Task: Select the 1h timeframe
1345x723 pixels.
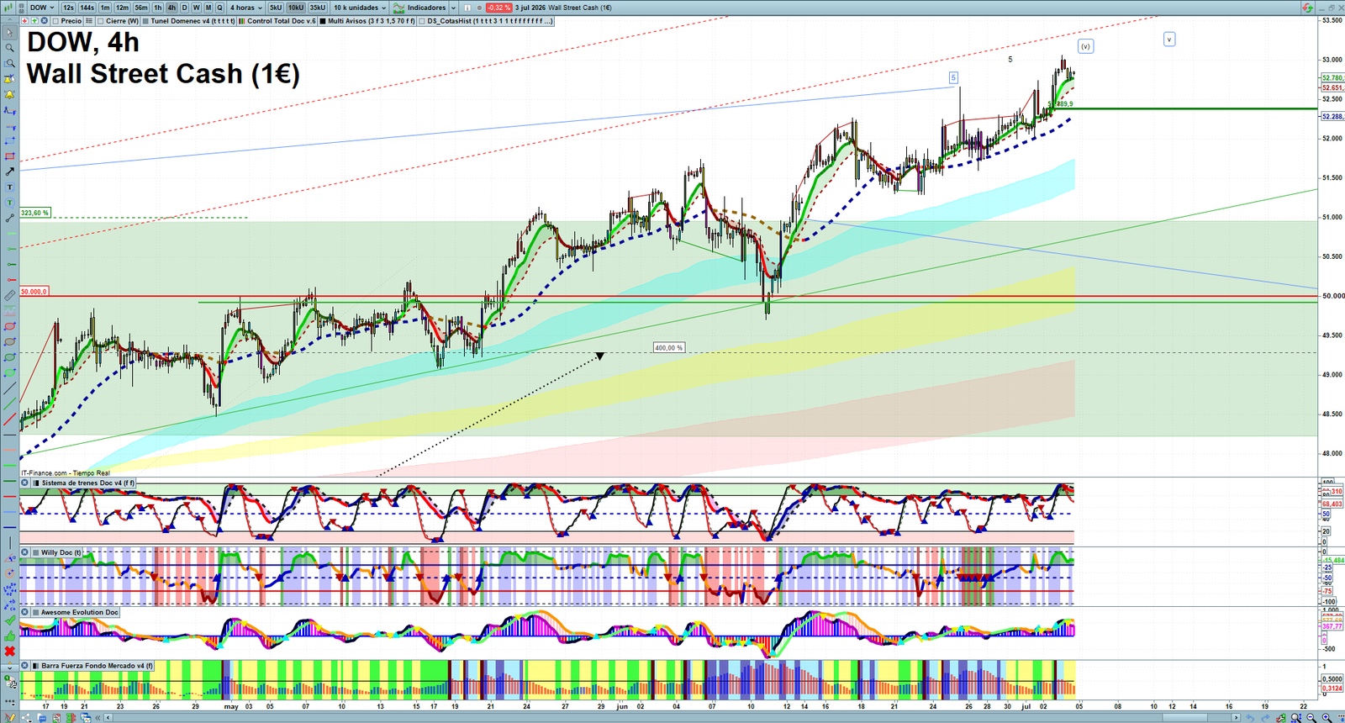Action: pos(157,8)
